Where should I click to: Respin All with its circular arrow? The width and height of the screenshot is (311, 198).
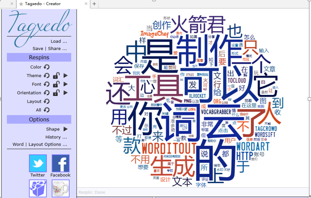click(x=46, y=110)
